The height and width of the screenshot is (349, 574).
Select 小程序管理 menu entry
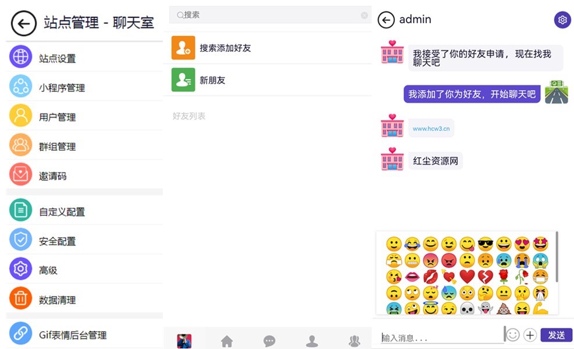tap(84, 86)
